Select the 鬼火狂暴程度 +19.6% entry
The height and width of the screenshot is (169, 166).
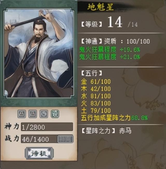pyautogui.click(x=110, y=50)
